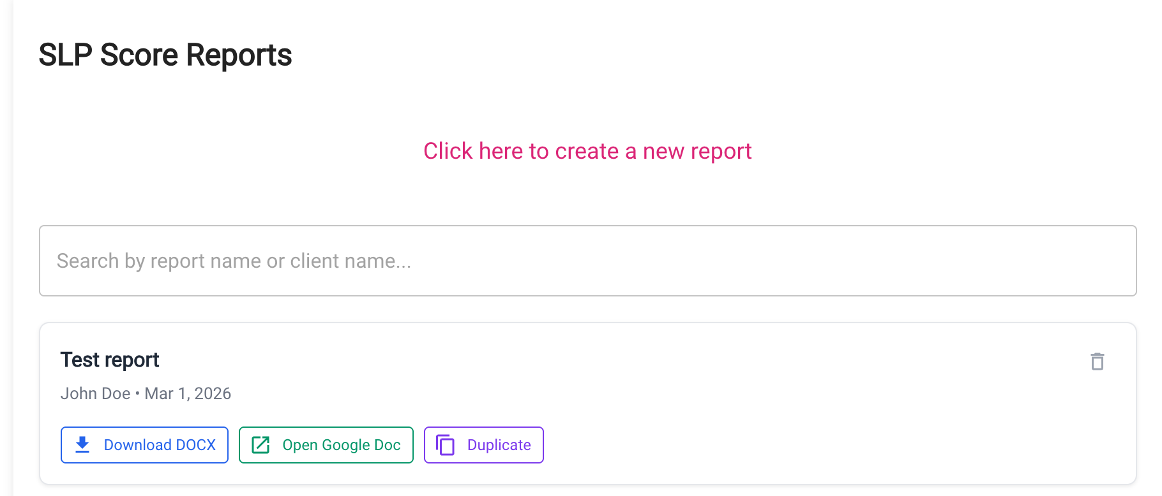The height and width of the screenshot is (496, 1162).
Task: Click the download arrow icon on Download DOCX
Action: [82, 444]
